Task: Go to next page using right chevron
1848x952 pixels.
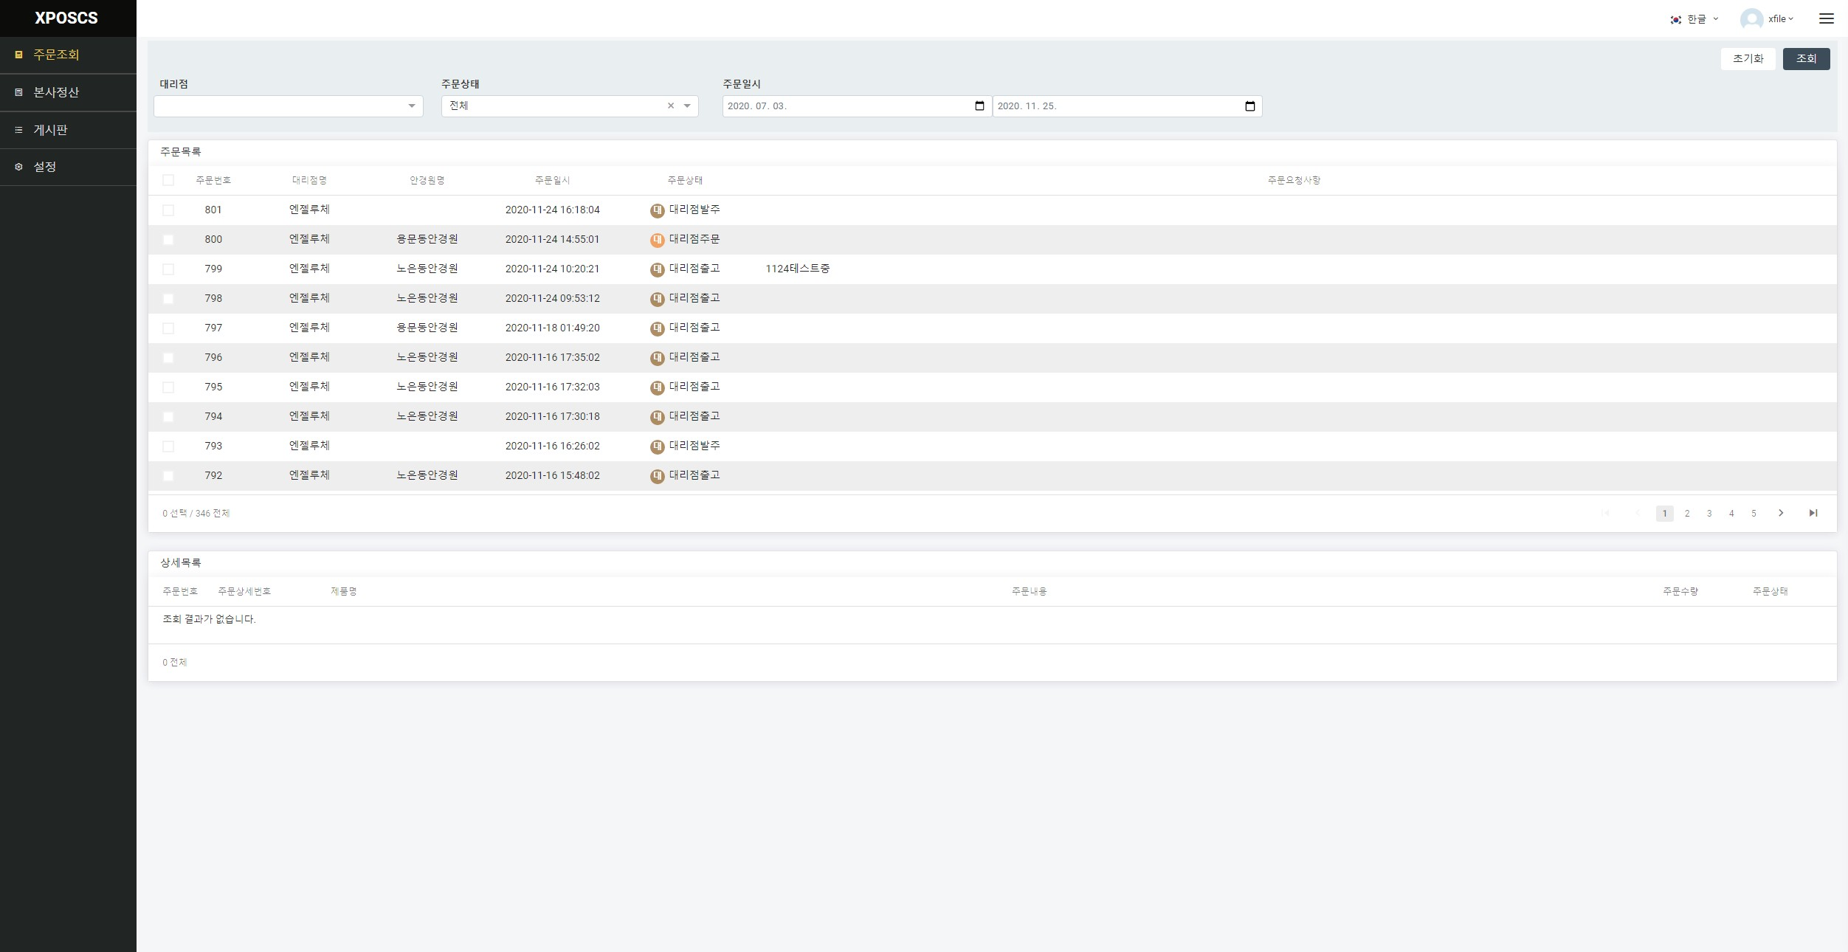Action: pyautogui.click(x=1781, y=513)
